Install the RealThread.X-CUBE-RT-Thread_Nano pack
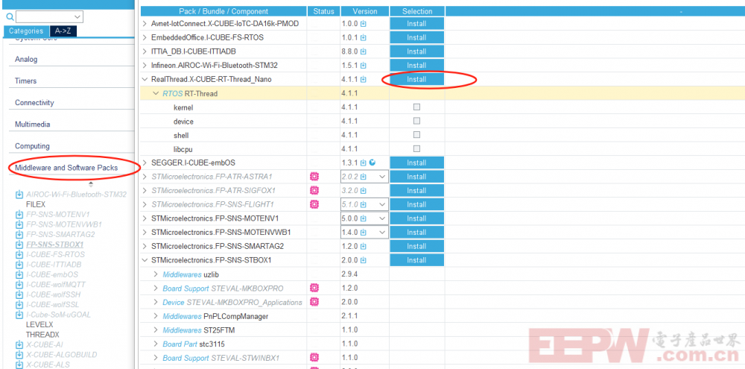 [416, 80]
